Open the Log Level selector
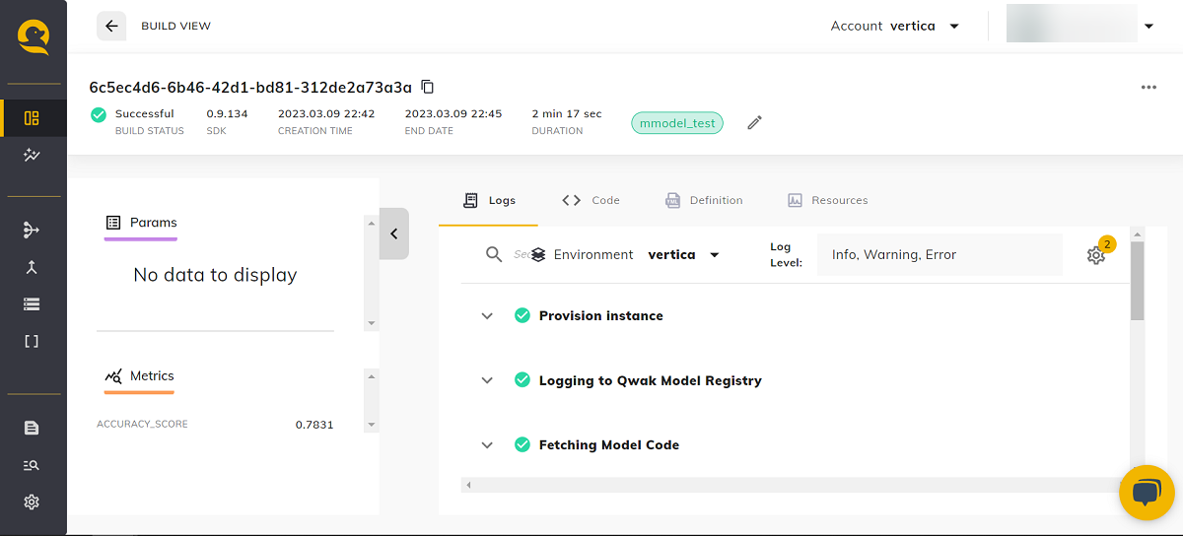This screenshot has width=1183, height=536. [x=939, y=254]
